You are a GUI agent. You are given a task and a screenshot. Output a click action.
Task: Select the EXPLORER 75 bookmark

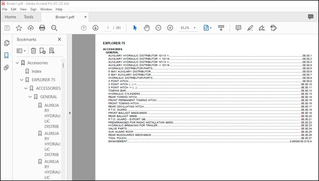point(43,80)
